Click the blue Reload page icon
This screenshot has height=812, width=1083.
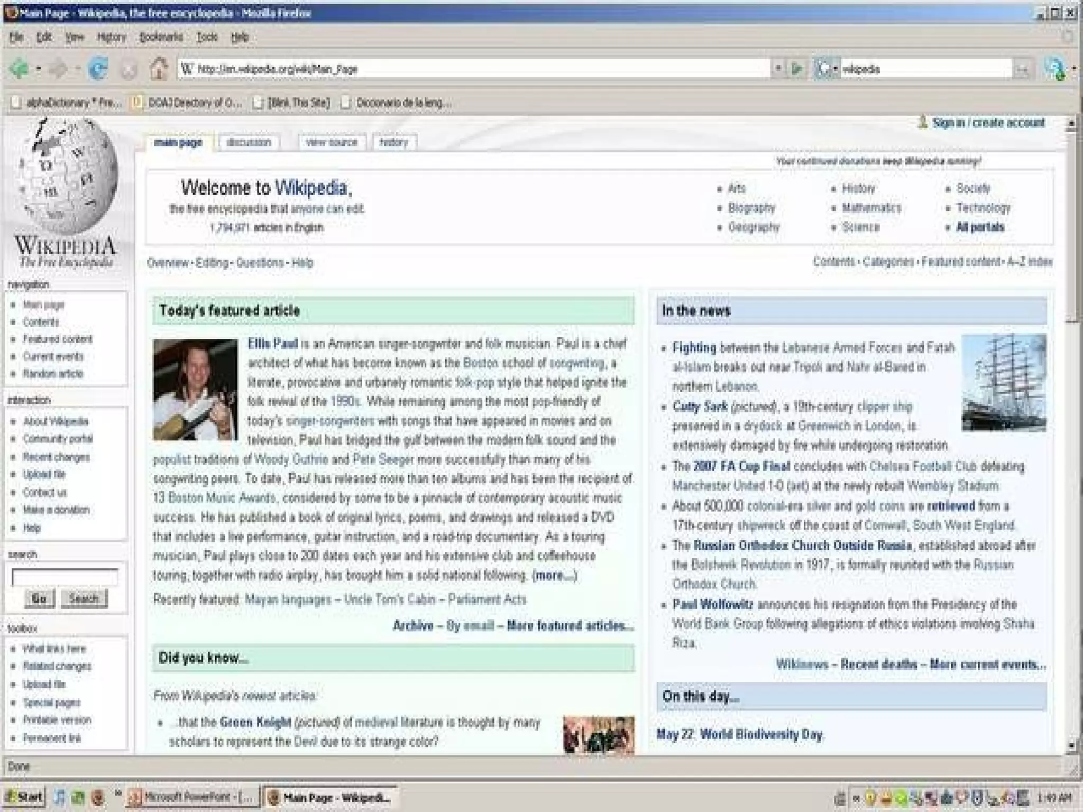coord(98,69)
